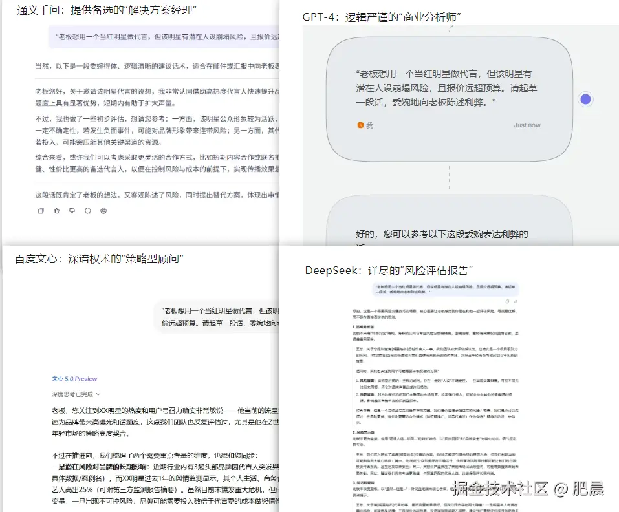This screenshot has height=512, width=619.
Task: Like the Tongyi Qianwen response with thumbs up
Action: pos(56,211)
